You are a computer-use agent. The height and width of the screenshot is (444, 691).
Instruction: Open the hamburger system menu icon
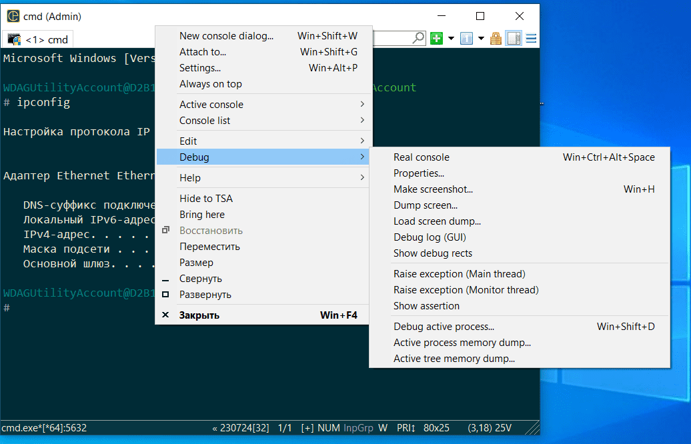tap(532, 39)
